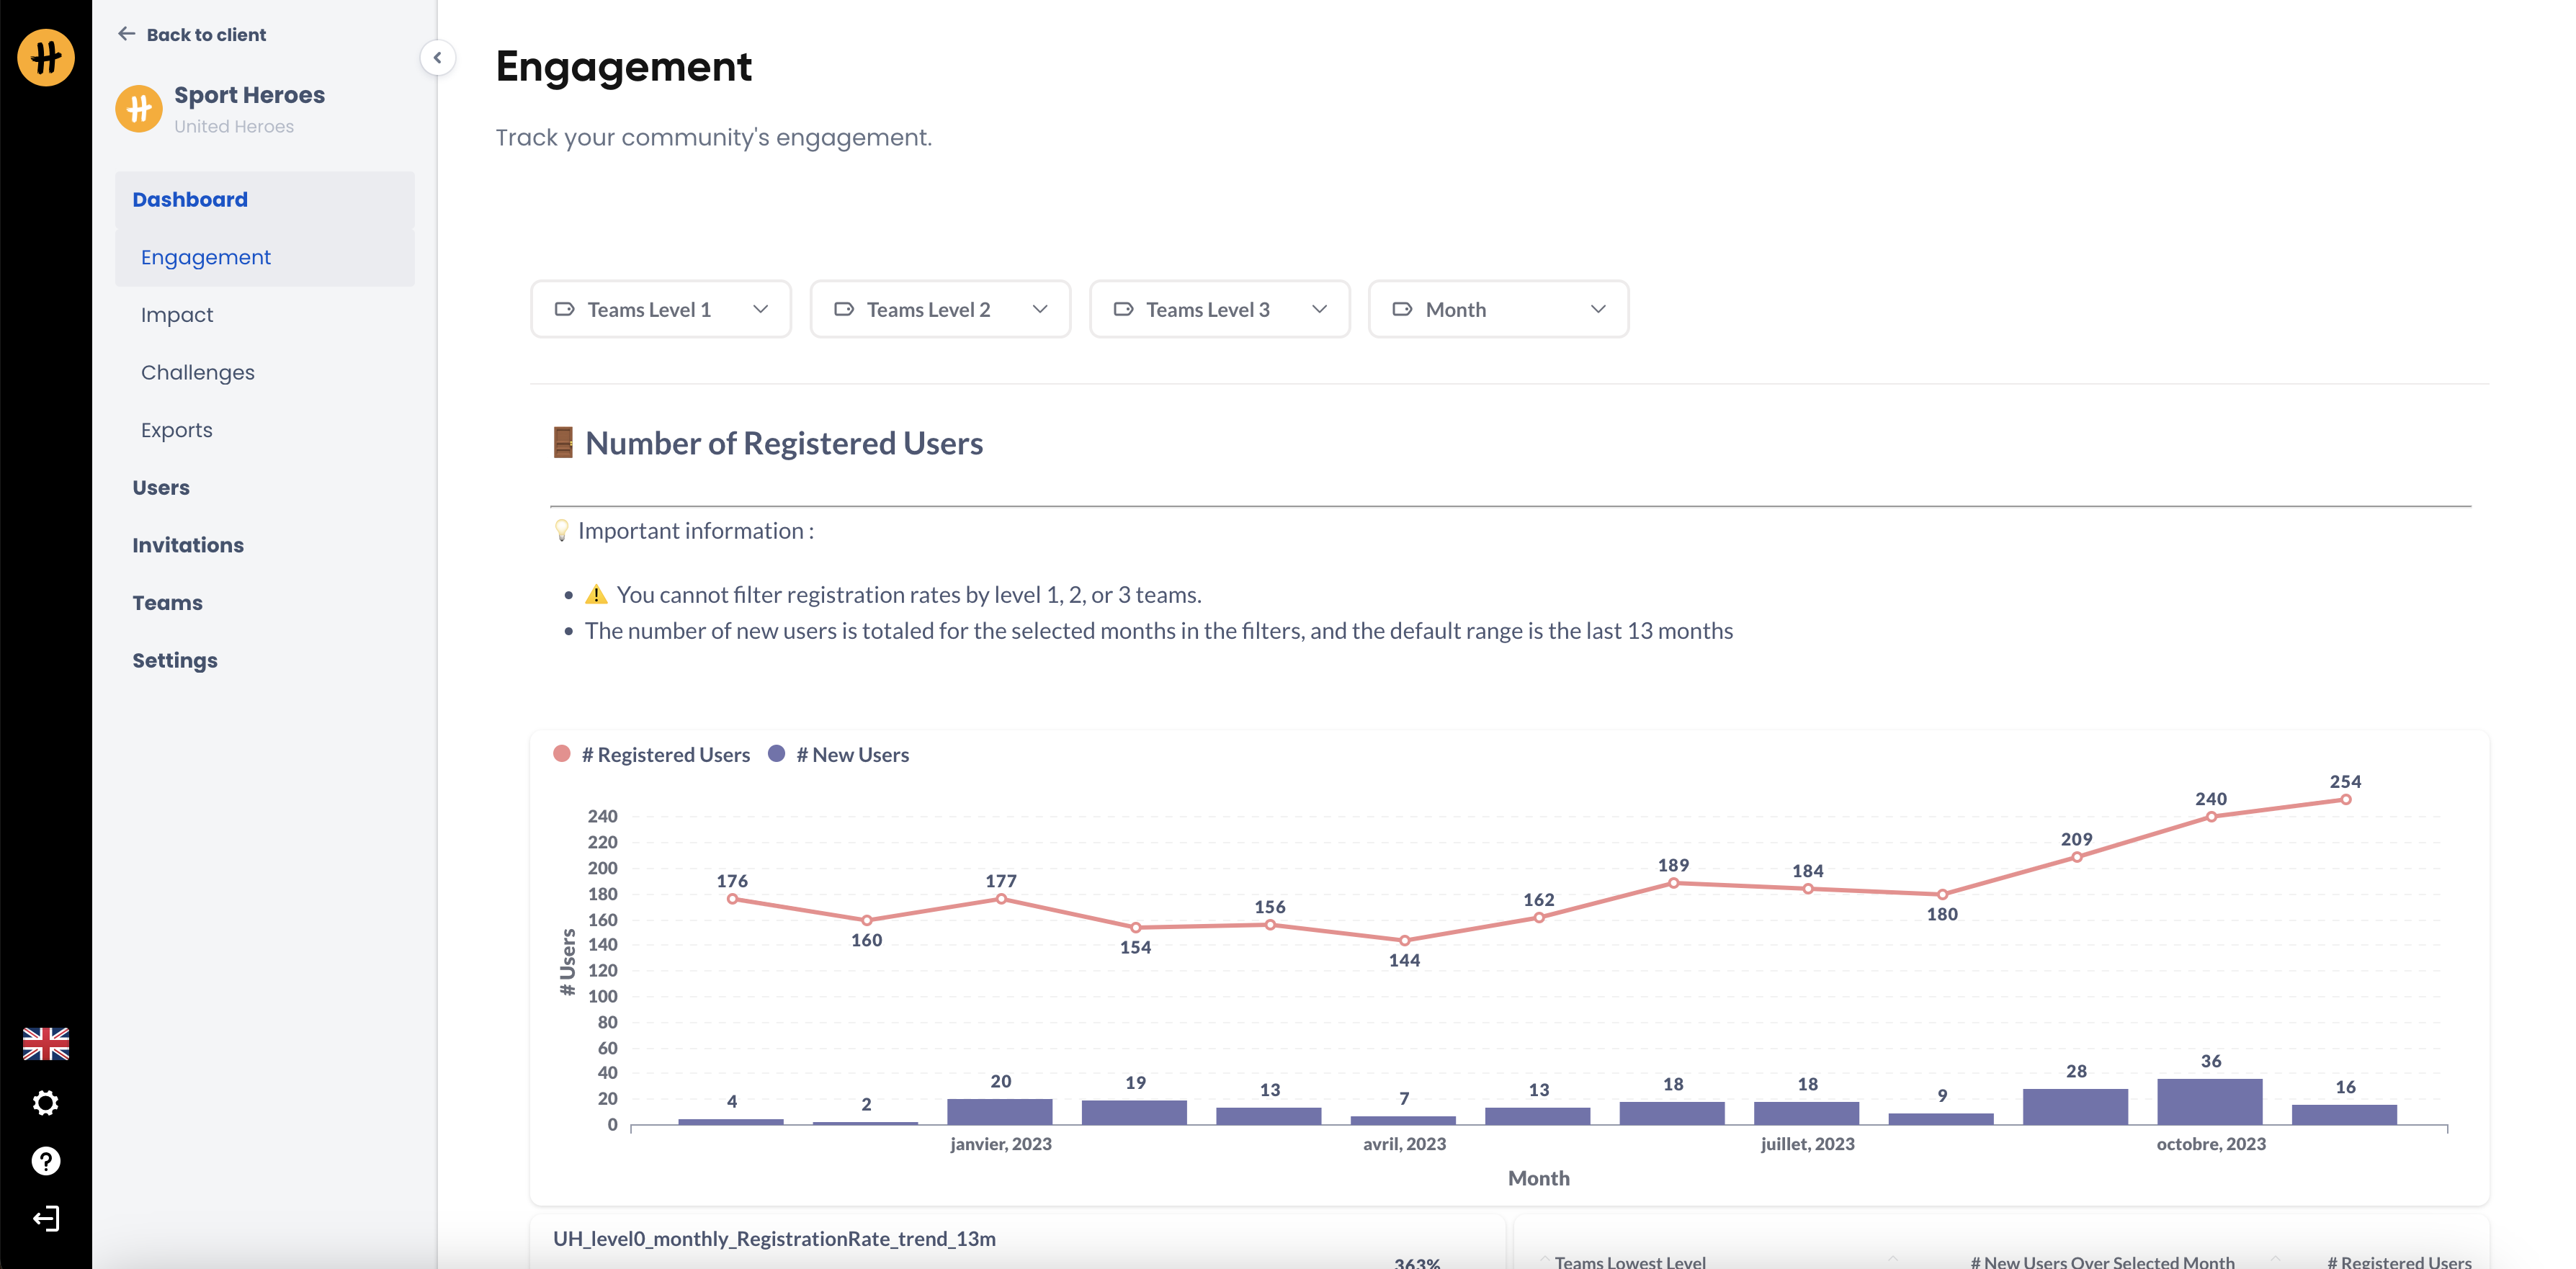Open settings with the gear icon
The width and height of the screenshot is (2576, 1269).
point(46,1103)
